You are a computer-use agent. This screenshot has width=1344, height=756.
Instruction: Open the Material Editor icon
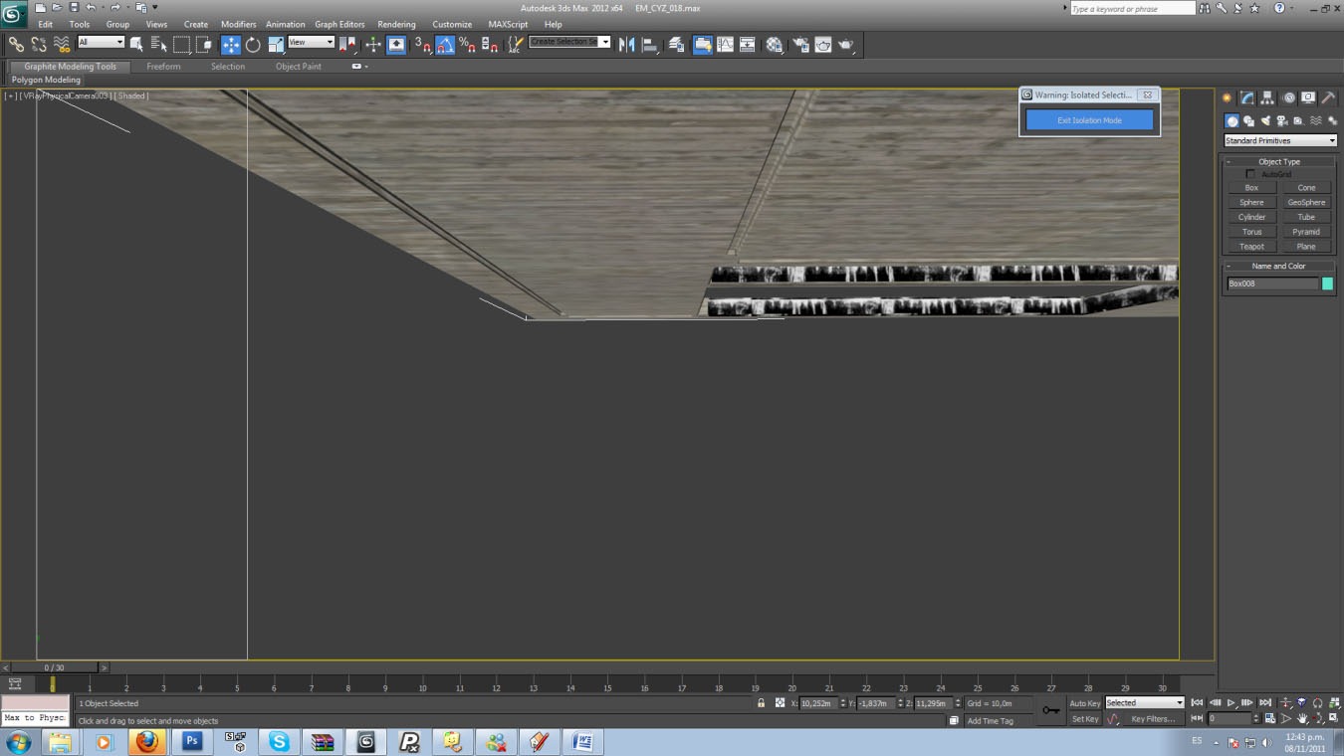pos(775,45)
